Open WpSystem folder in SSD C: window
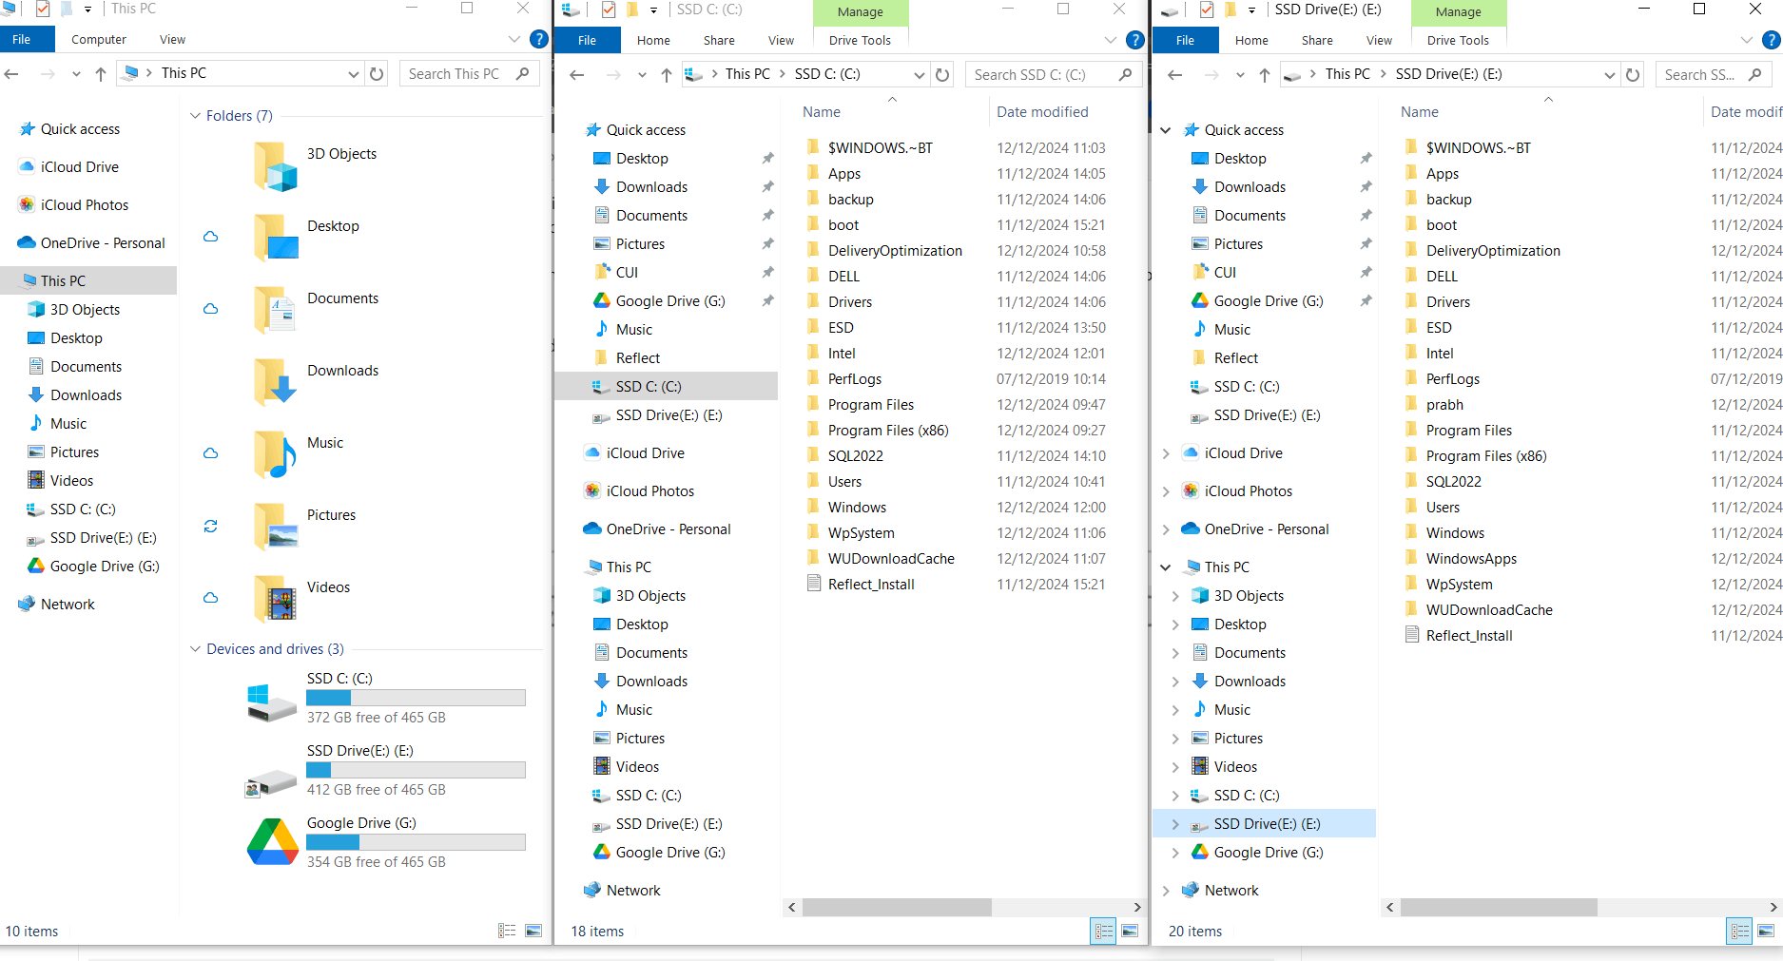 861,532
